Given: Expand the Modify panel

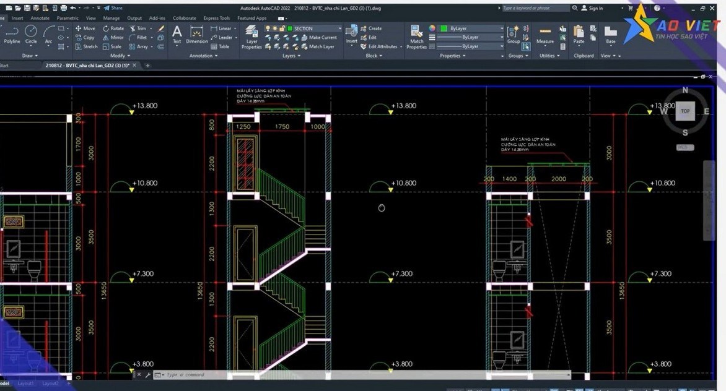Looking at the screenshot, I should (120, 56).
